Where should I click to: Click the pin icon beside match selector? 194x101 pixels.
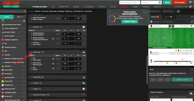(192, 22)
